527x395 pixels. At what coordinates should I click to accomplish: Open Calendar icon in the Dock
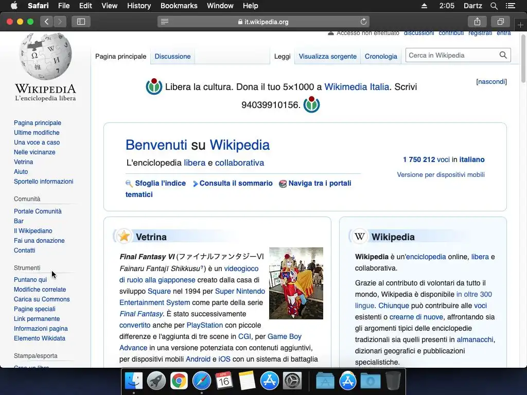224,381
